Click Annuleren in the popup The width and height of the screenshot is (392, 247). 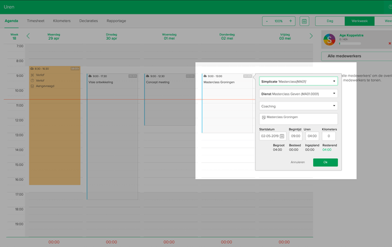point(297,162)
